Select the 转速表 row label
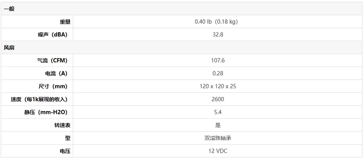 click(x=62, y=126)
